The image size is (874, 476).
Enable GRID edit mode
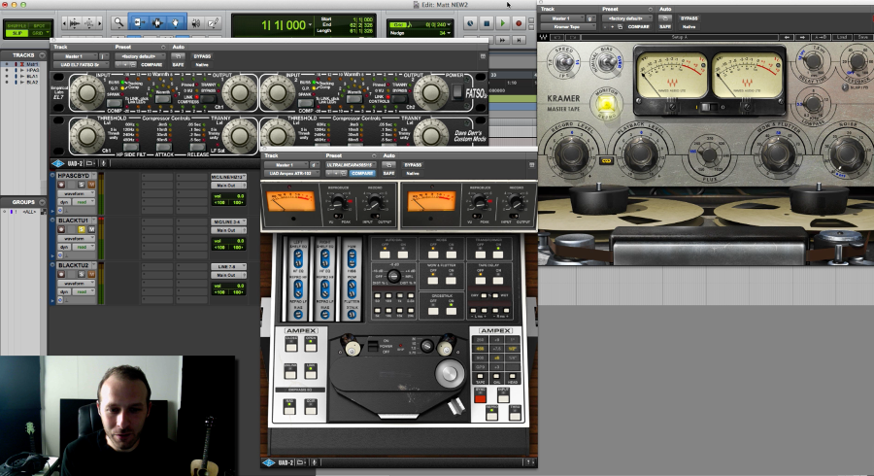pyautogui.click(x=39, y=33)
